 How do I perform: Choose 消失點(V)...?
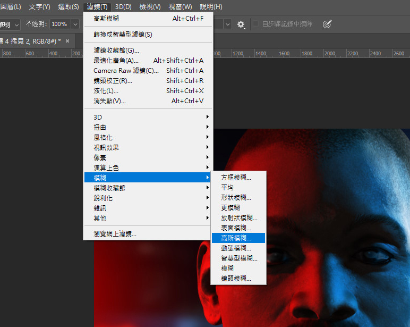[148, 101]
